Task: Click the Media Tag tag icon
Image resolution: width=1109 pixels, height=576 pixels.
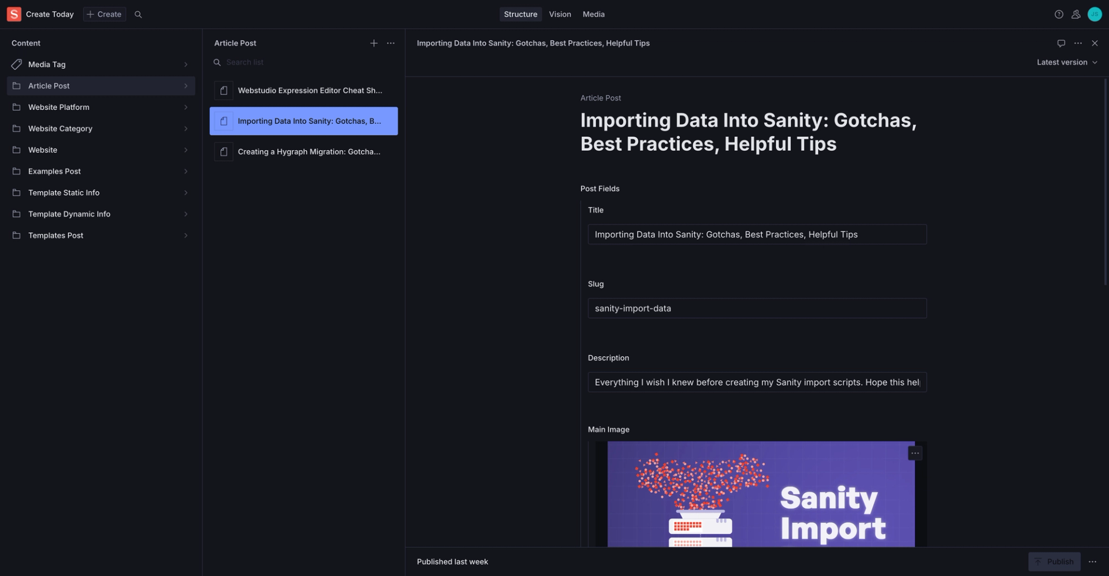Action: [x=16, y=64]
